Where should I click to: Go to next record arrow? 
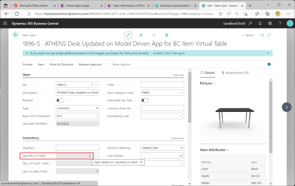point(287,107)
